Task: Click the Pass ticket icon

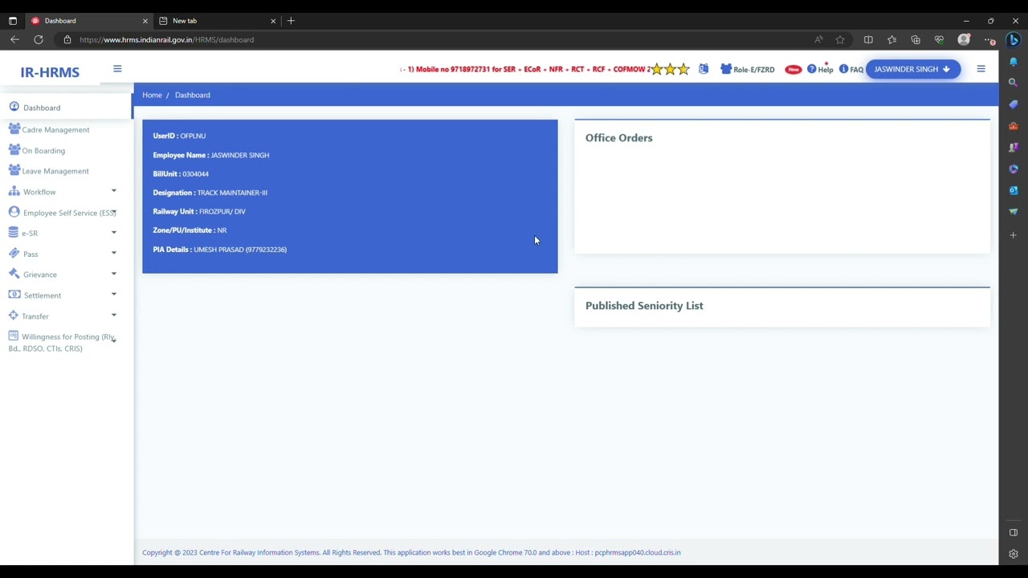Action: point(14,253)
